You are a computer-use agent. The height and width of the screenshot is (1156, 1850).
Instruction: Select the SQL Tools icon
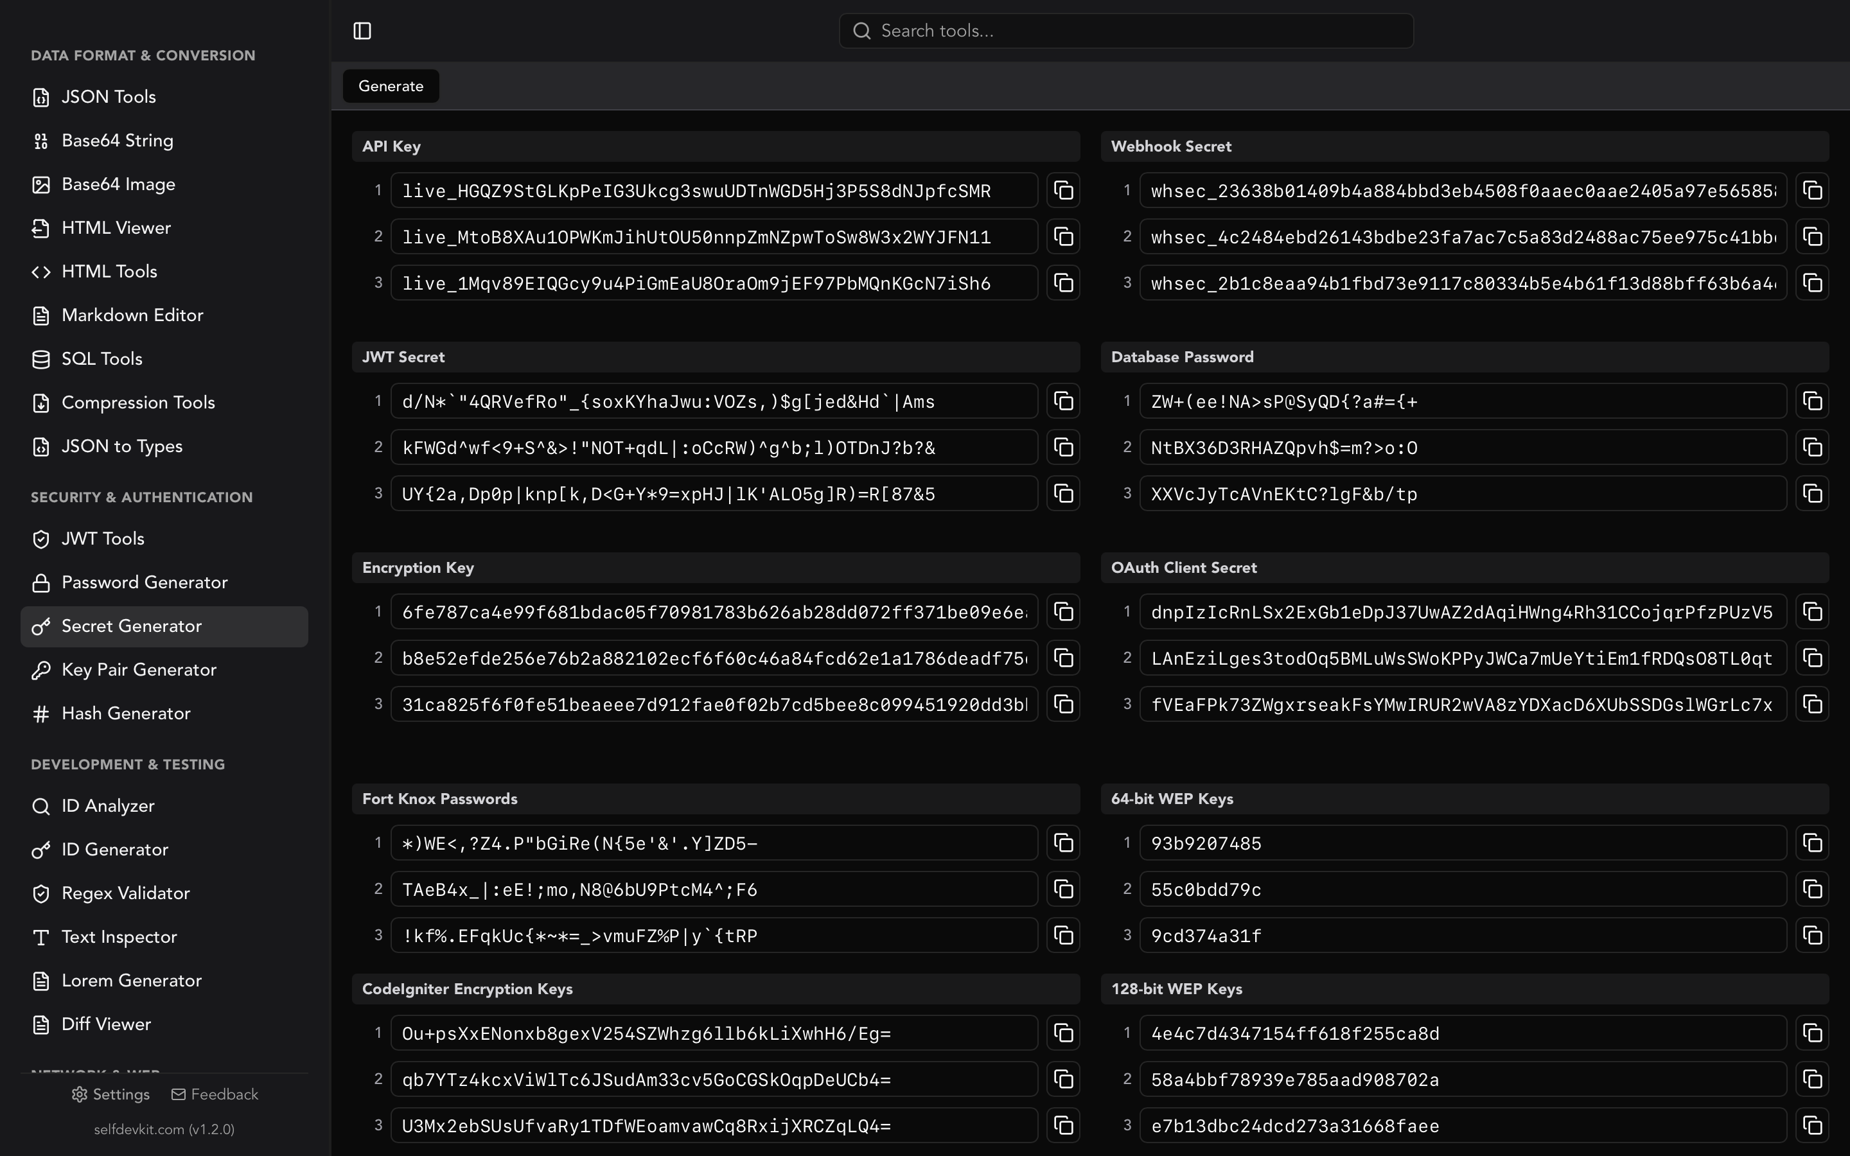point(40,358)
